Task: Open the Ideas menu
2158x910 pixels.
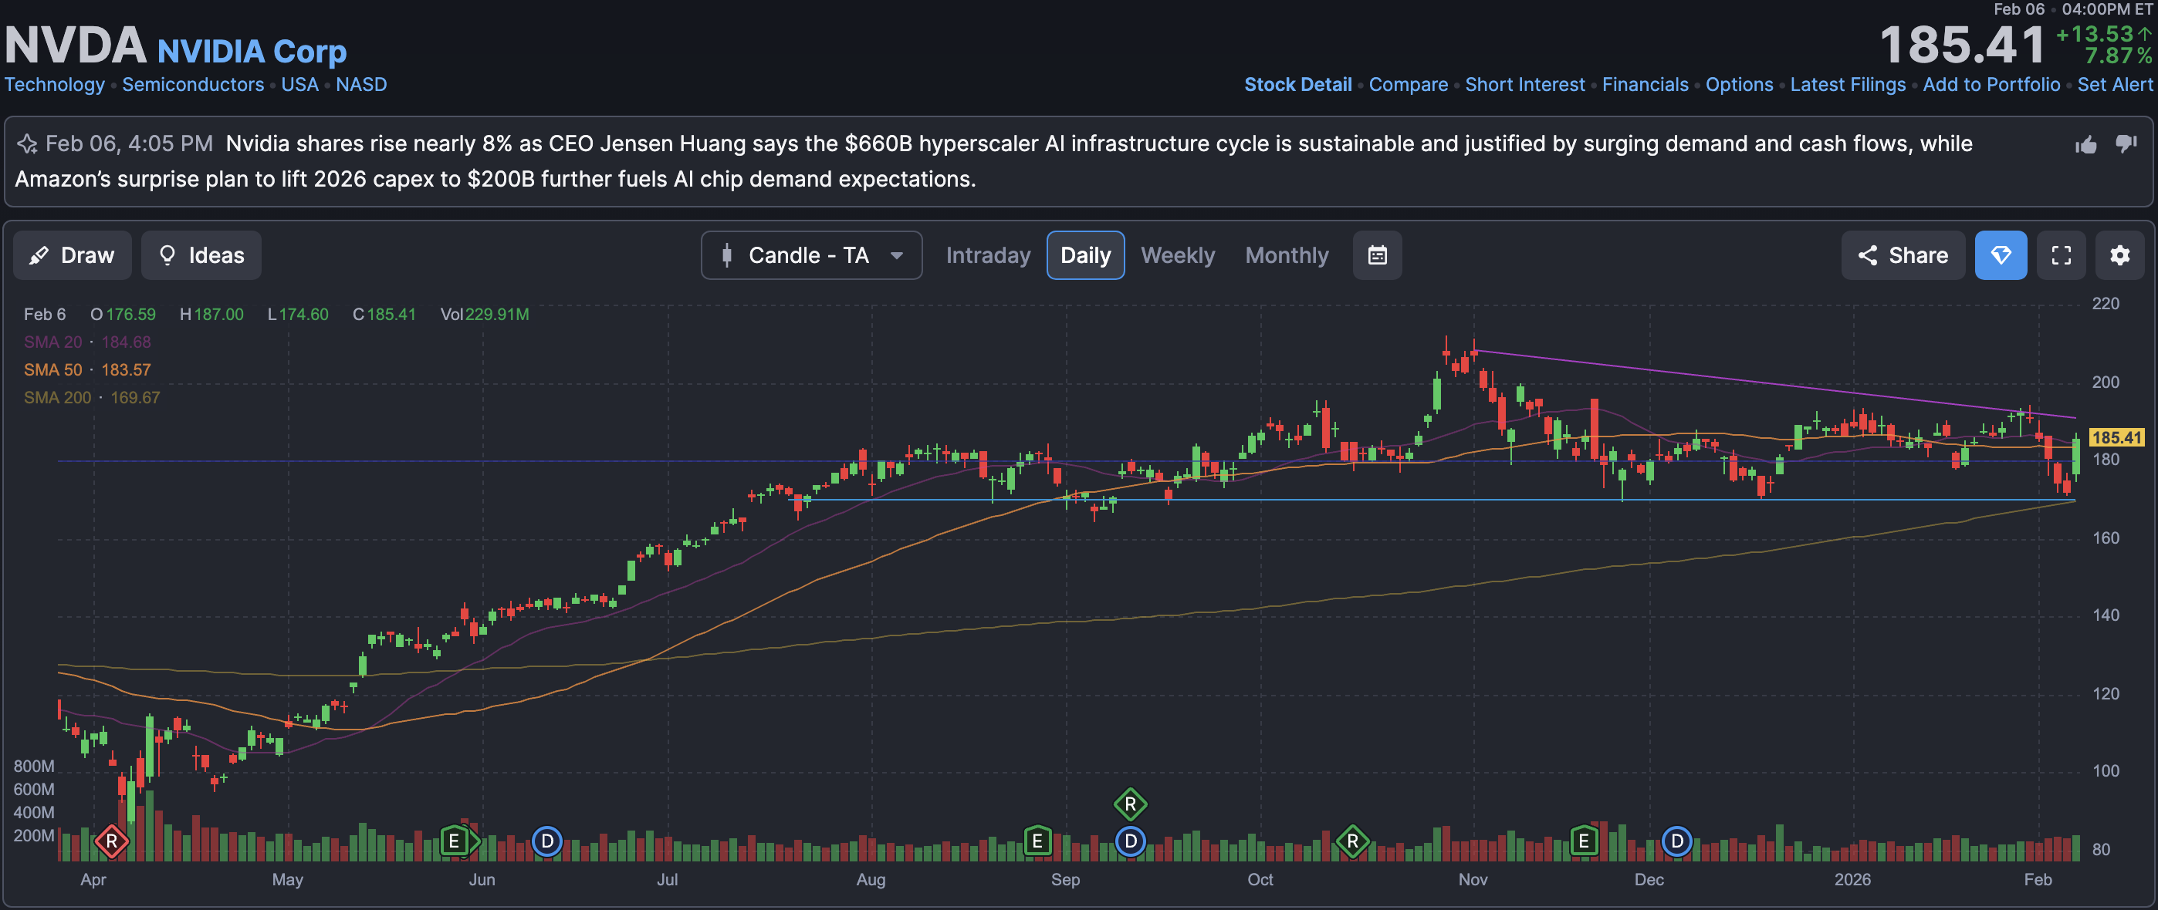Action: click(201, 255)
